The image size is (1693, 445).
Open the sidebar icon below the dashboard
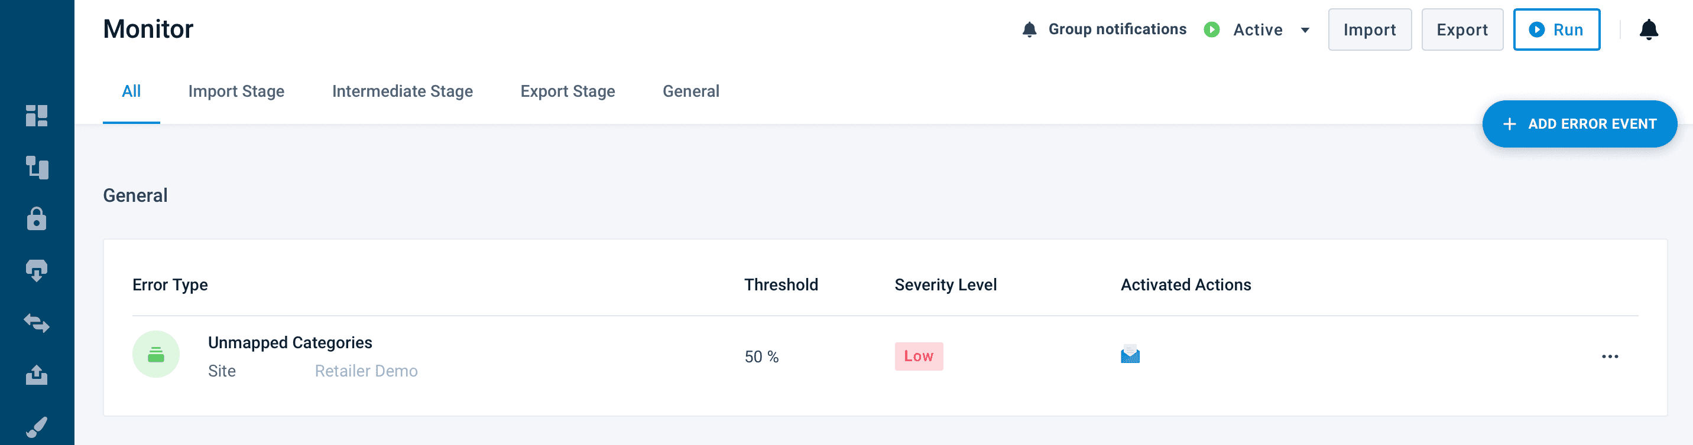click(x=37, y=168)
